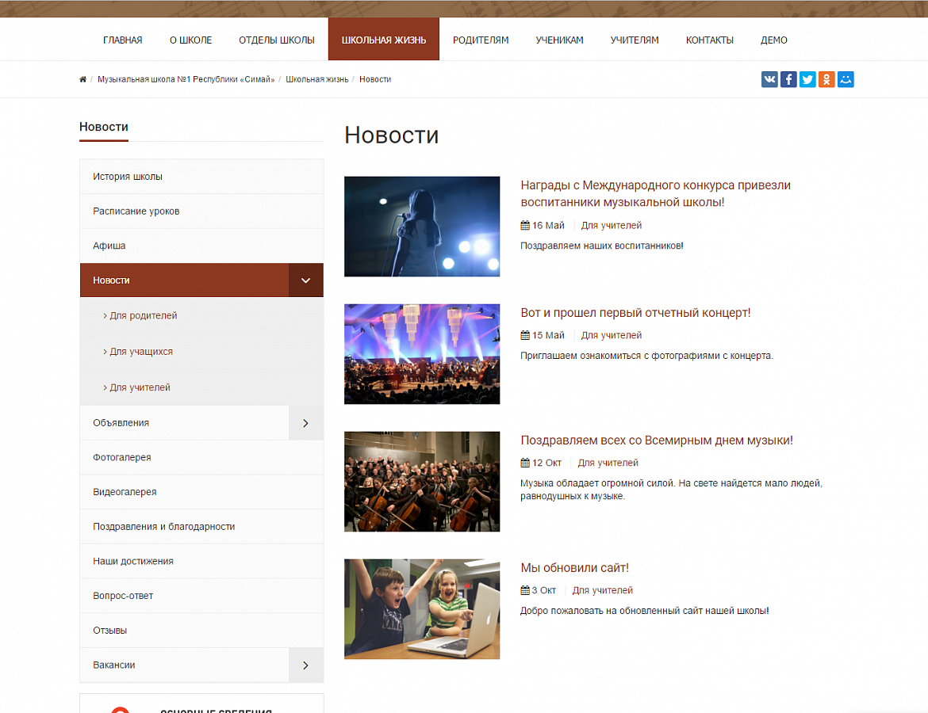Open Вот и прошел первый отчетный концерт!
Viewport: 928px width, 713px height.
pos(635,313)
